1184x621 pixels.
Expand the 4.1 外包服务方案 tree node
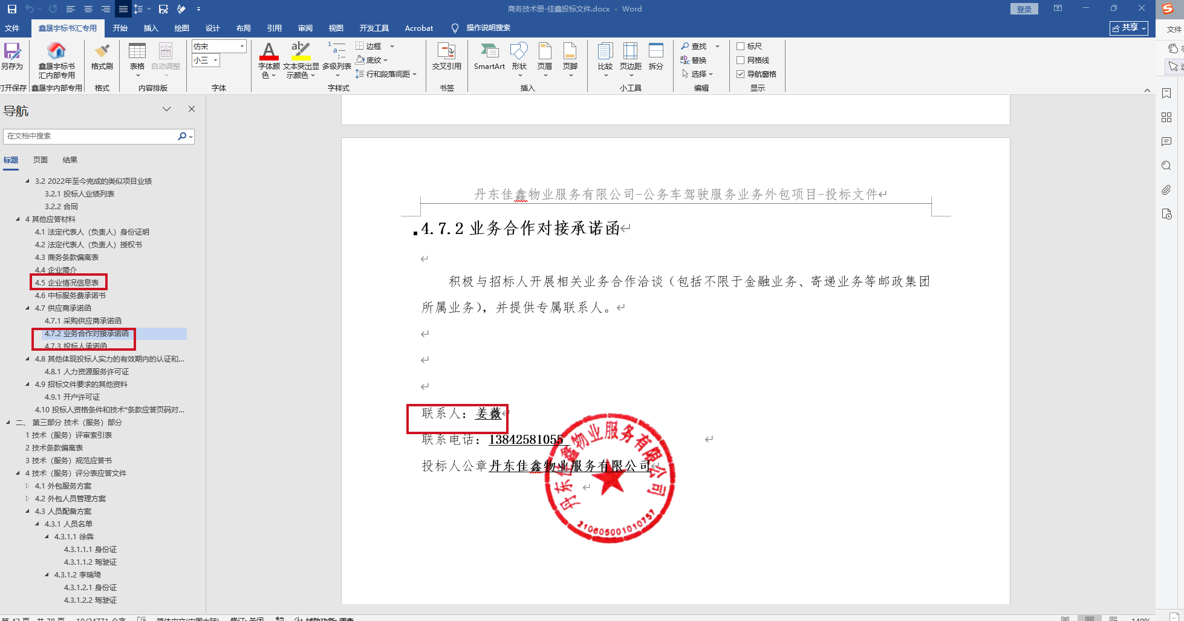[28, 486]
